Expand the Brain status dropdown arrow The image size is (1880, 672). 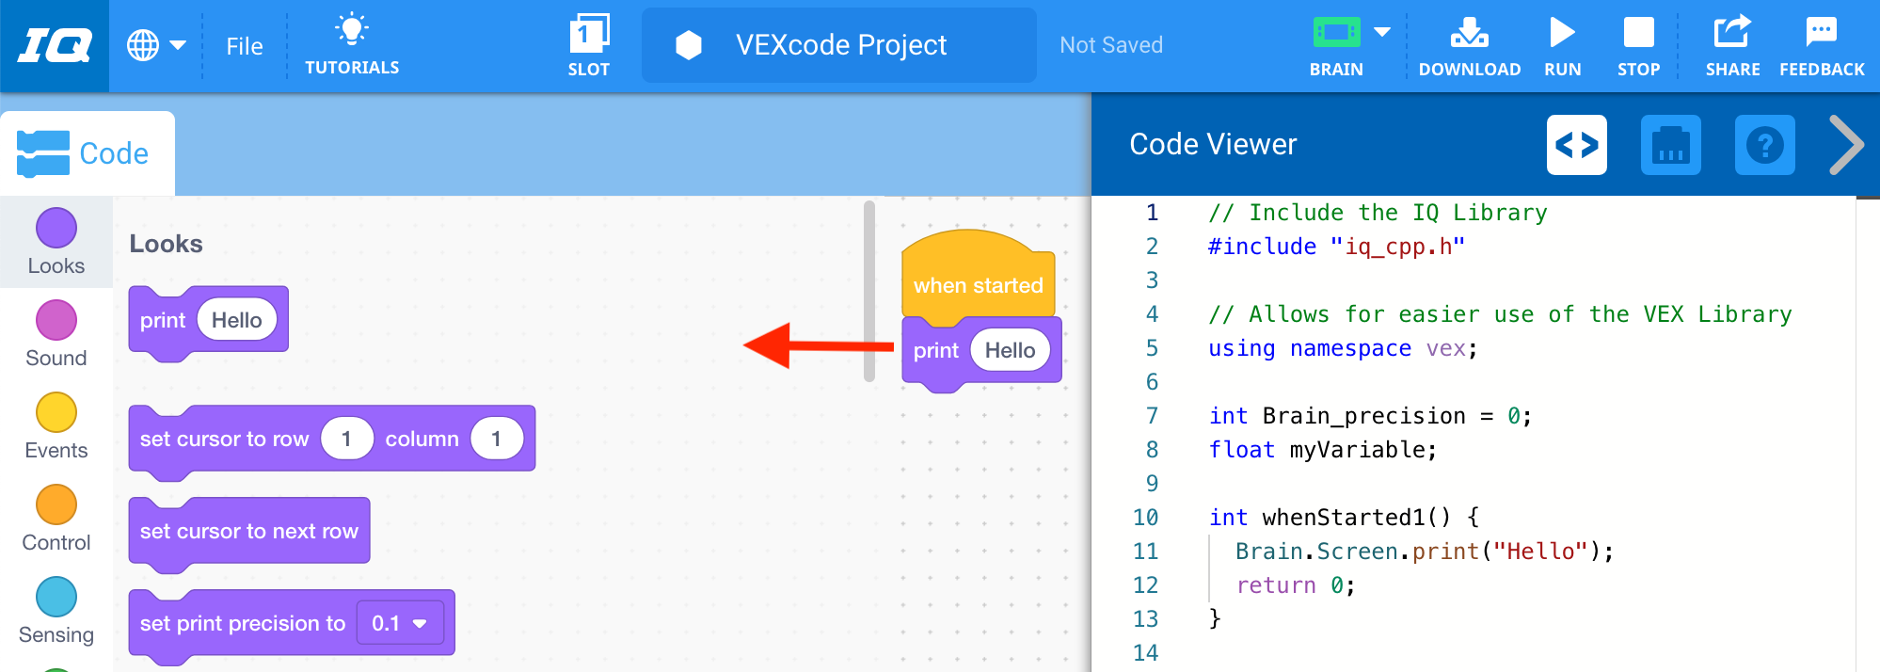click(x=1381, y=32)
